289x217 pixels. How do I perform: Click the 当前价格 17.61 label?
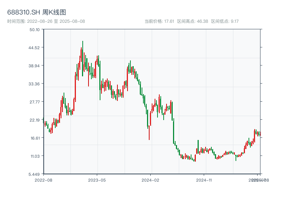(x=159, y=21)
